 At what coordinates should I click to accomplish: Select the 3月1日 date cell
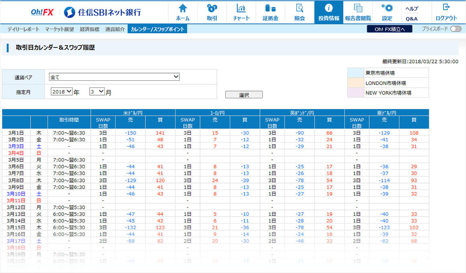pos(16,133)
